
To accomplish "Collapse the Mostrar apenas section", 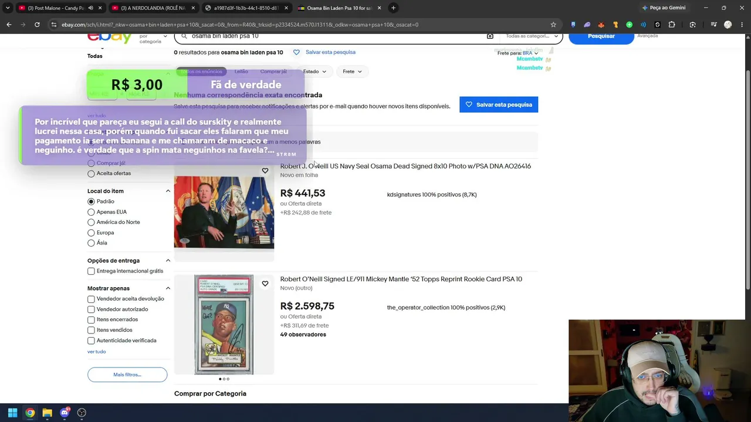I will (168, 288).
